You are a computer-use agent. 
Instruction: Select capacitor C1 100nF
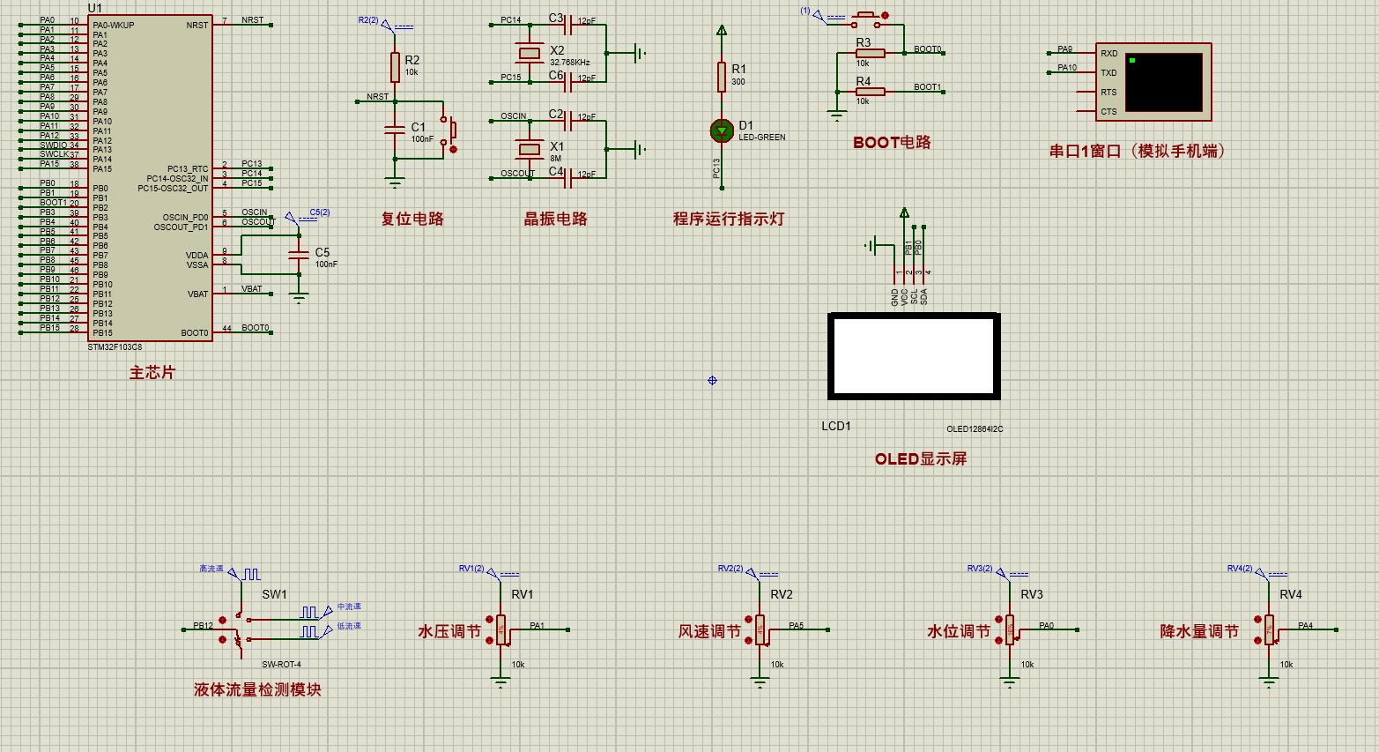coord(395,130)
